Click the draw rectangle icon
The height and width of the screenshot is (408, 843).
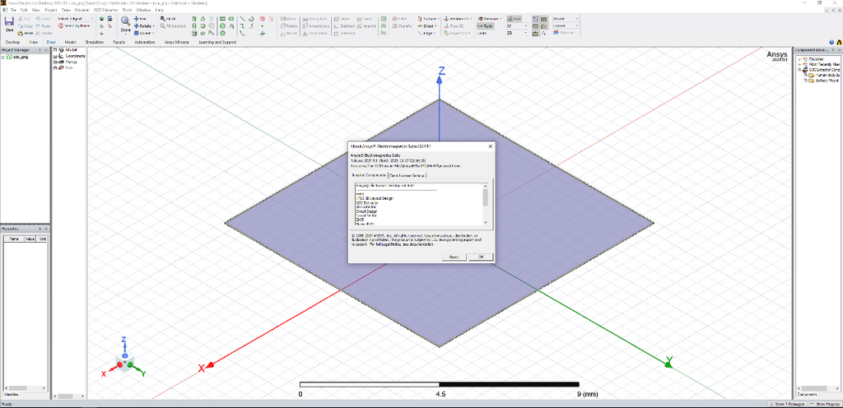click(x=222, y=18)
